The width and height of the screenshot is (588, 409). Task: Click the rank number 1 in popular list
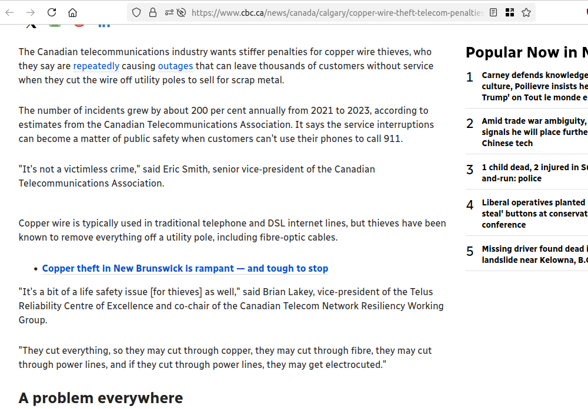469,77
